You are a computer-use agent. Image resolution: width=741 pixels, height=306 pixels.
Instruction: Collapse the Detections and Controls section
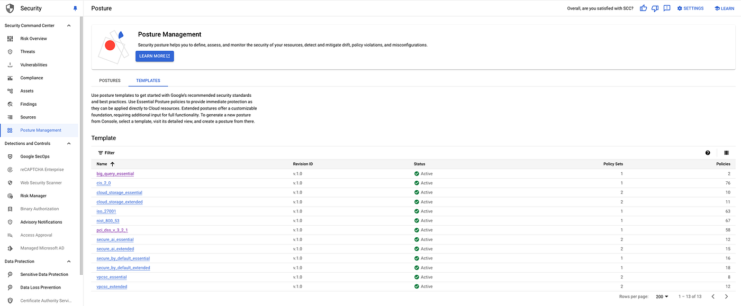69,143
